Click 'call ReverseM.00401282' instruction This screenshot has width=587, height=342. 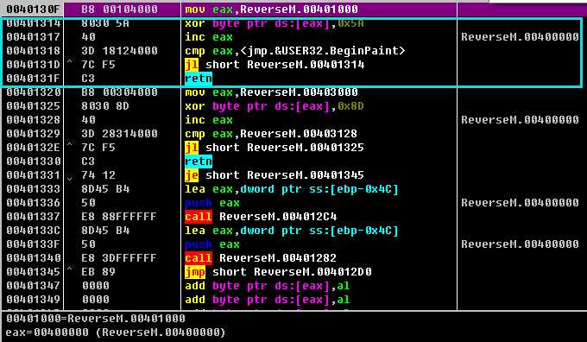(261, 258)
